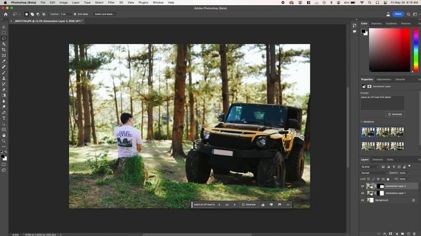421x236 pixels.
Task: Select the Type tool
Action: [4, 118]
